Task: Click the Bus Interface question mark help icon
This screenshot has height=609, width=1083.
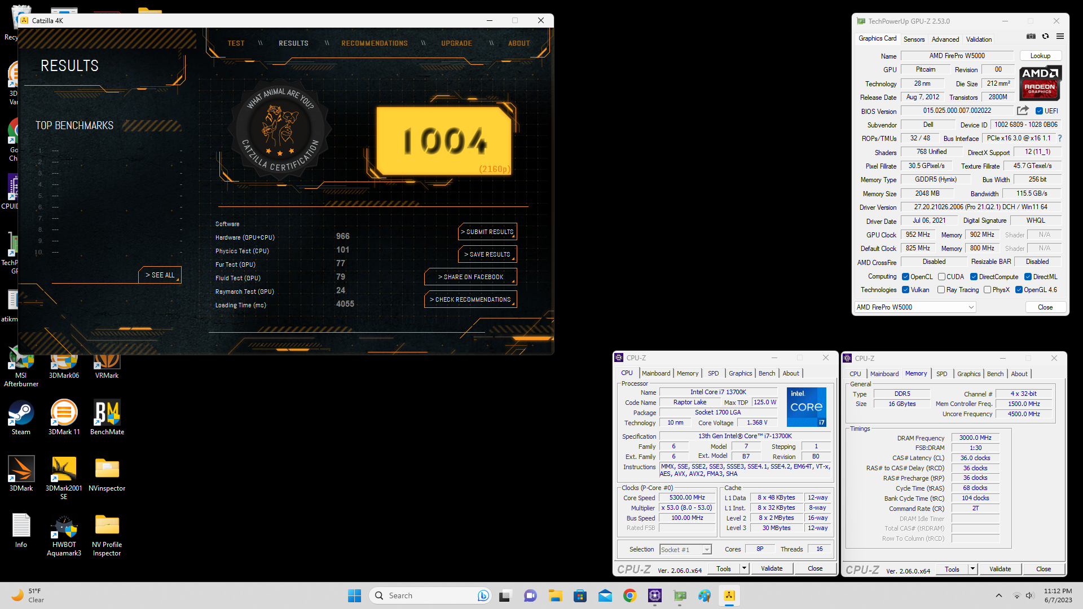Action: tap(1060, 138)
